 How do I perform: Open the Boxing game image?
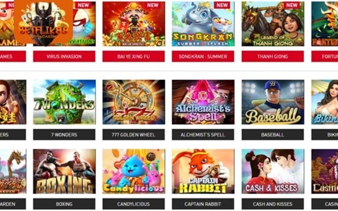tap(64, 172)
